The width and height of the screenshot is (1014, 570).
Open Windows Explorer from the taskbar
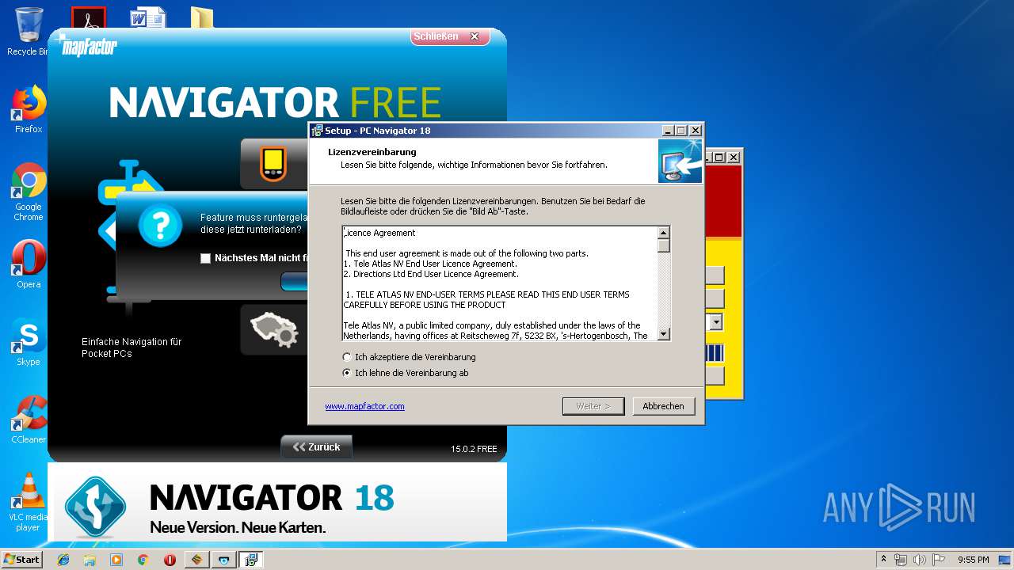pyautogui.click(x=90, y=560)
